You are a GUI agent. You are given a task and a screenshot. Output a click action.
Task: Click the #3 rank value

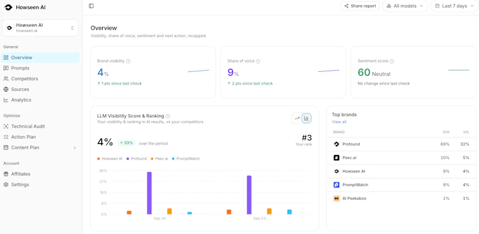(307, 138)
